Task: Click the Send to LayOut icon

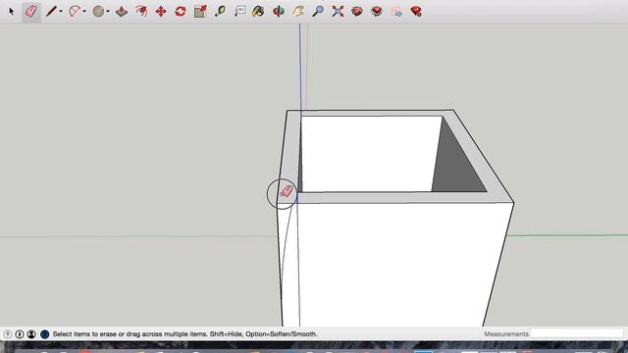Action: point(396,12)
